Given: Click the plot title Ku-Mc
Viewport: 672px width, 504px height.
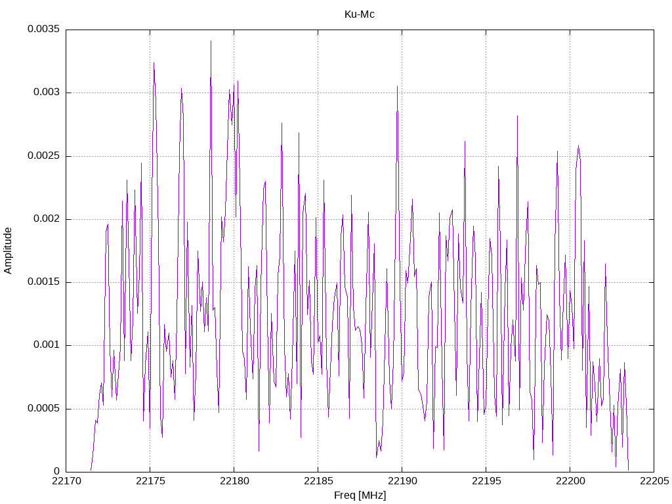Looking at the screenshot, I should click(x=359, y=14).
